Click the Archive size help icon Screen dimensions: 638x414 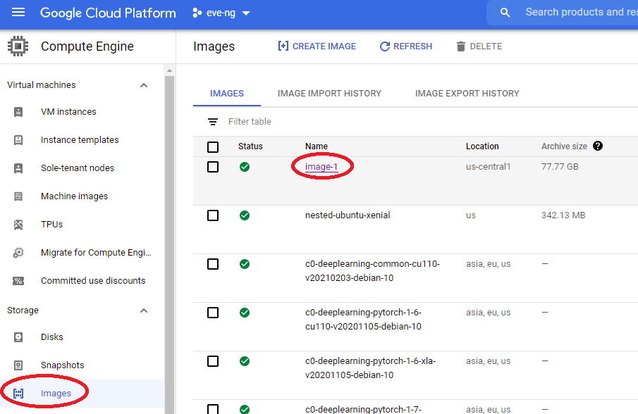click(598, 146)
